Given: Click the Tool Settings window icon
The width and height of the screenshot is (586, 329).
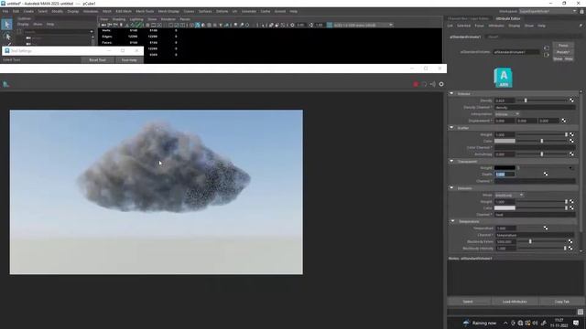Looking at the screenshot, I should click(6, 51).
